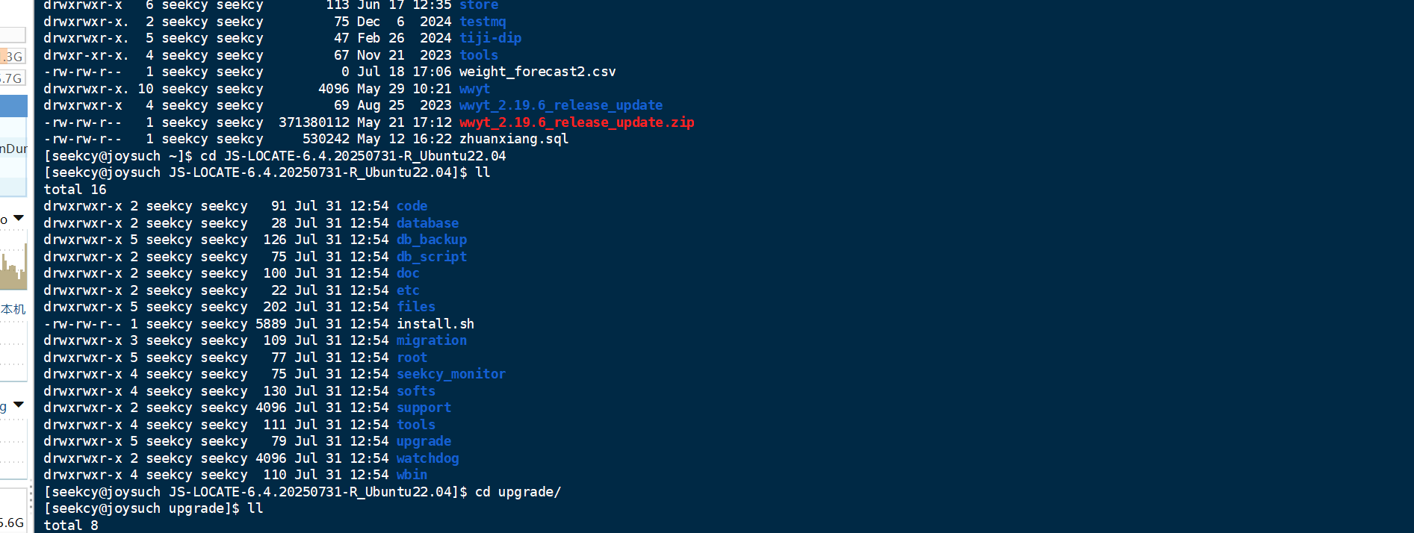This screenshot has width=1414, height=533.
Task: Click the install.sh file entry
Action: [x=435, y=323]
